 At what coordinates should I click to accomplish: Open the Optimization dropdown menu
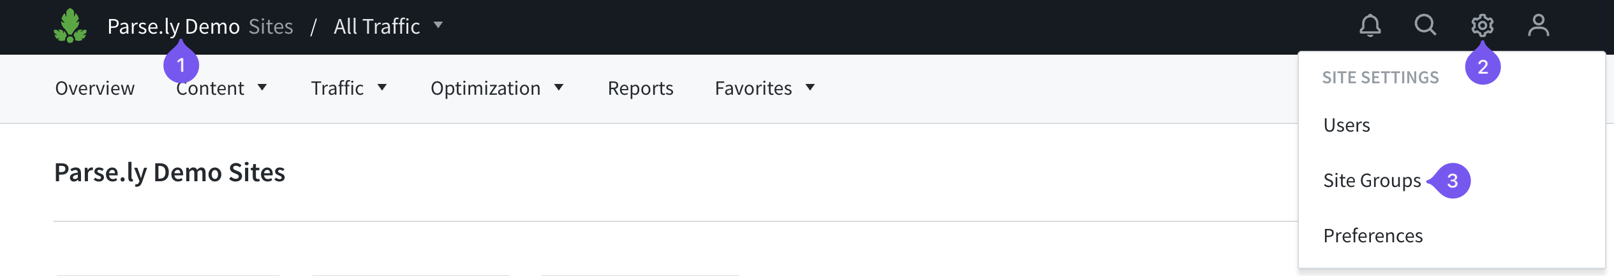click(496, 88)
